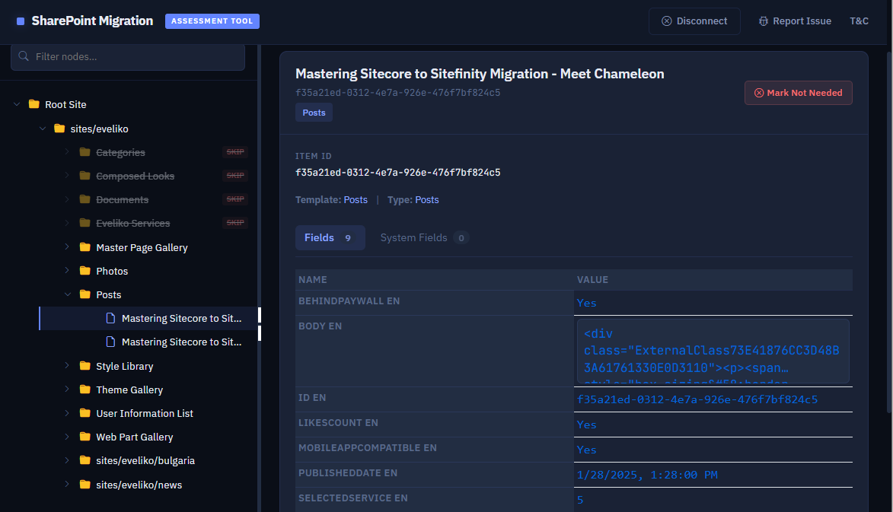Viewport: 893px width, 512px height.
Task: Click the Photos folder icon
Action: pos(85,271)
